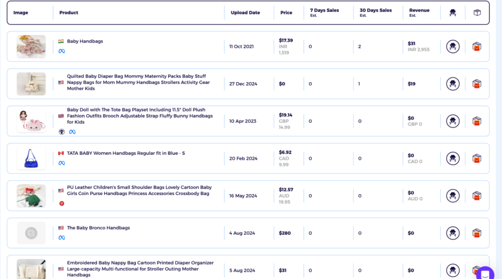This screenshot has height=279, width=502.
Task: Open the Baby Handbags product link
Action: pos(85,41)
